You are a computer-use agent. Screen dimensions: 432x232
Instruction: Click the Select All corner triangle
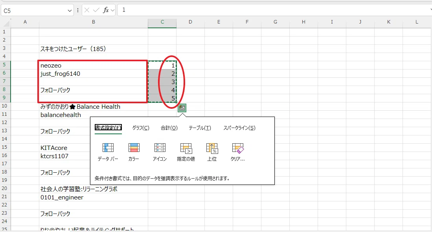tap(6, 24)
